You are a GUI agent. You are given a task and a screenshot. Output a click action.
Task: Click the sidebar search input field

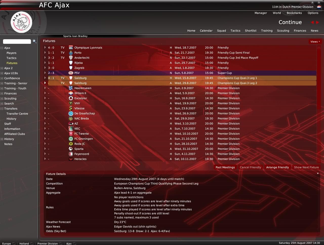pyautogui.click(x=17, y=42)
